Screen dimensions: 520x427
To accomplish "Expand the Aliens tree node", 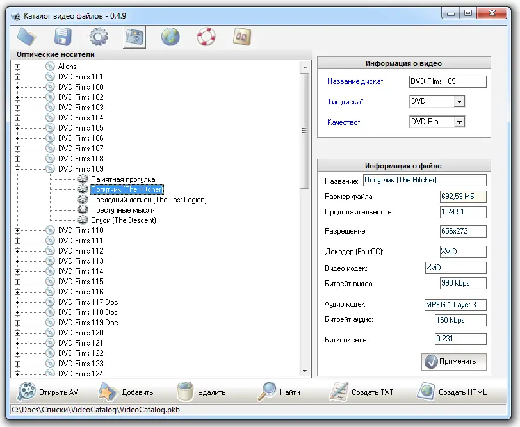I will point(17,67).
